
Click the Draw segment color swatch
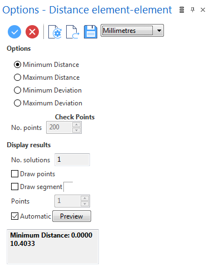coord(68,187)
